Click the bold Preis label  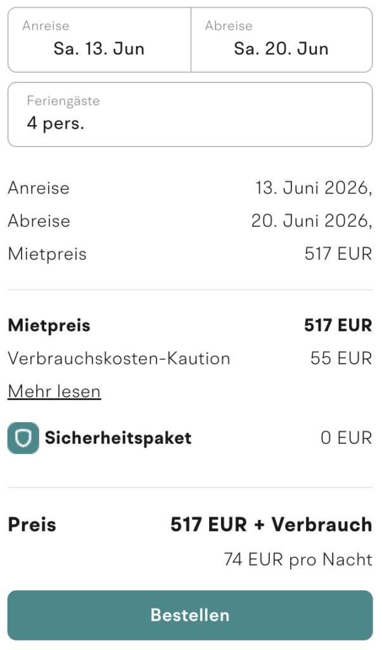pyautogui.click(x=31, y=524)
